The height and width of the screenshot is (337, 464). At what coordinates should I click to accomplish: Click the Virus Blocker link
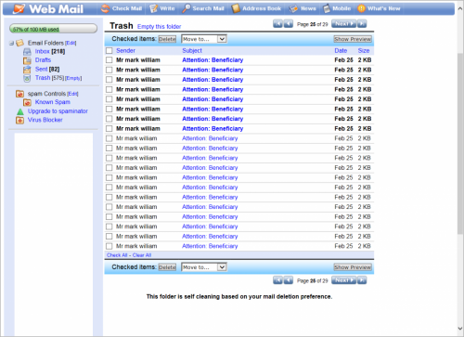pyautogui.click(x=45, y=120)
